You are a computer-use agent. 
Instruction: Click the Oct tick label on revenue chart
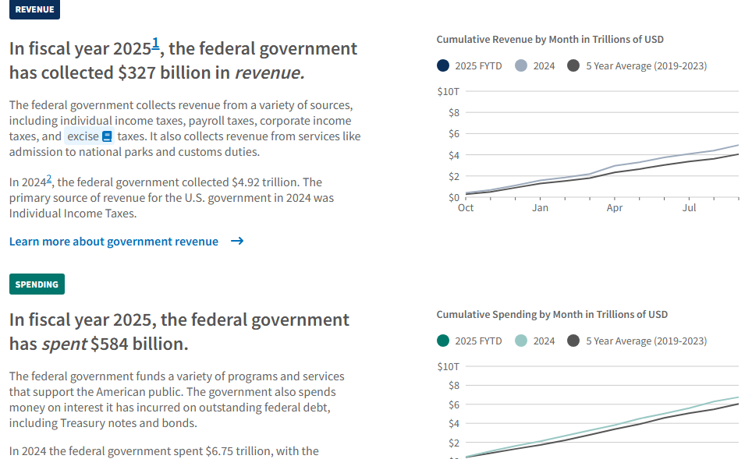pos(466,208)
